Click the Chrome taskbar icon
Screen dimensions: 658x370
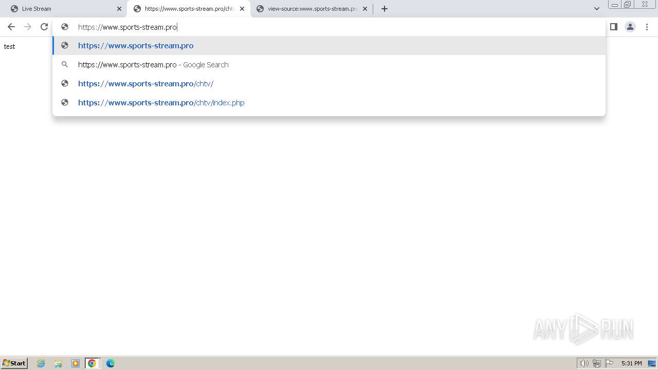tap(92, 363)
